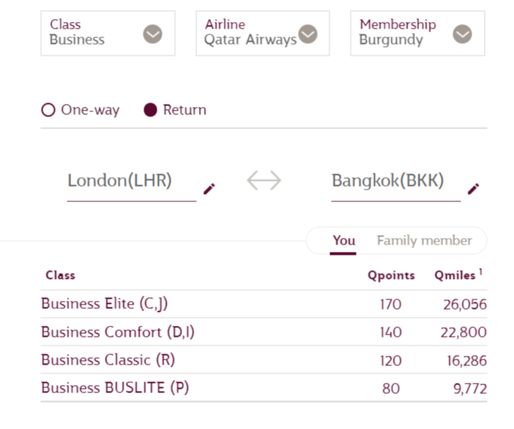Switch to the Family member tab
This screenshot has width=514, height=429.
coord(425,241)
